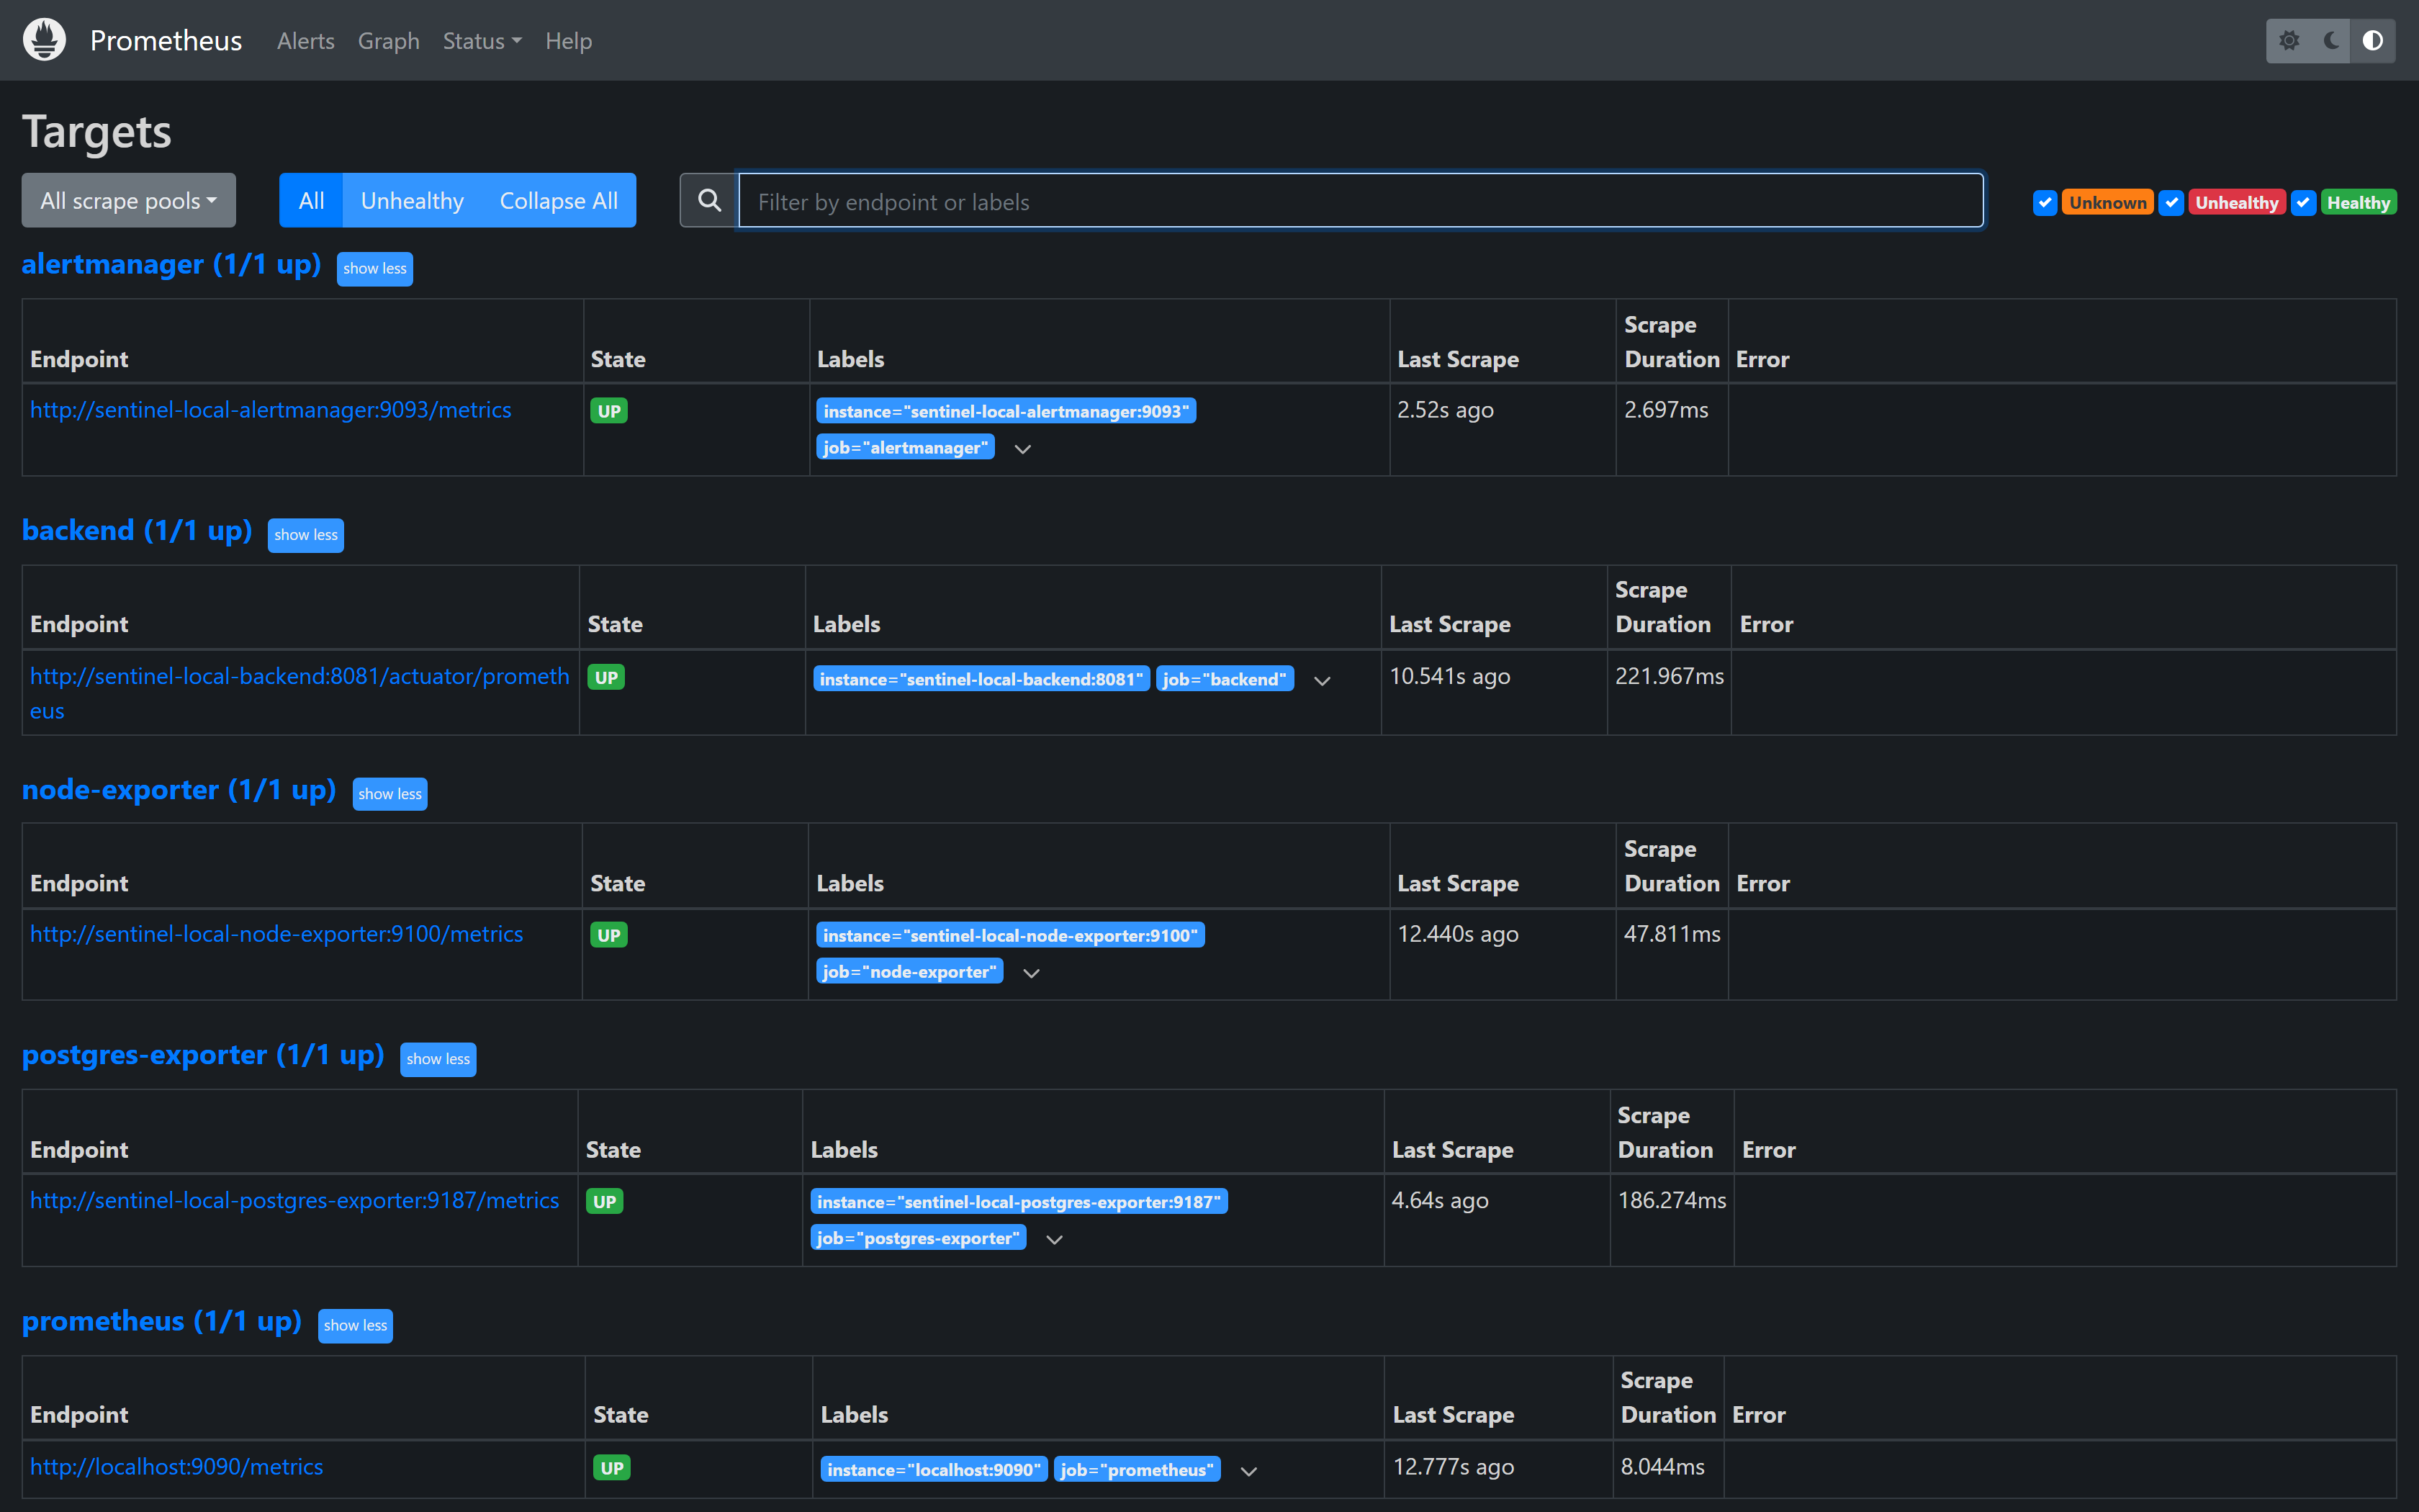Click the 186.274ms scrape duration value
The height and width of the screenshot is (1512, 2419).
(1672, 1200)
